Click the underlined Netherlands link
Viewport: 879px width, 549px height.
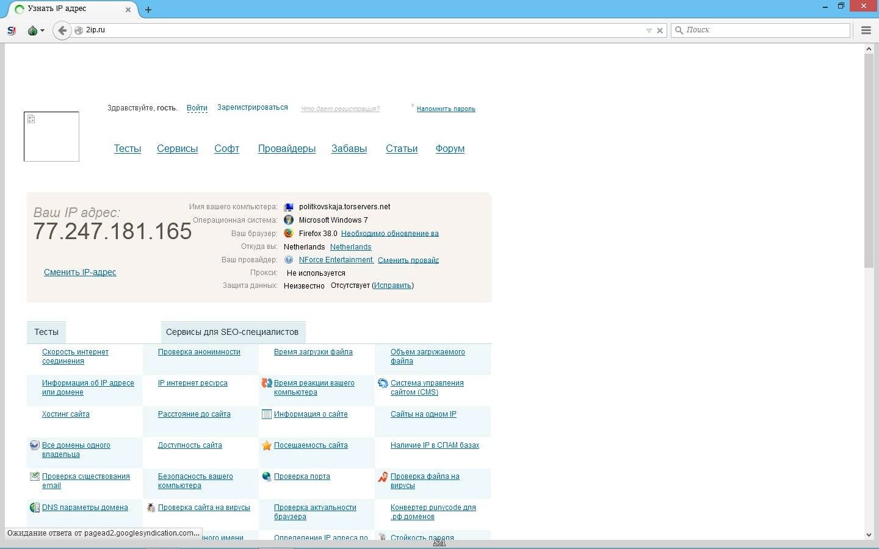coord(350,247)
